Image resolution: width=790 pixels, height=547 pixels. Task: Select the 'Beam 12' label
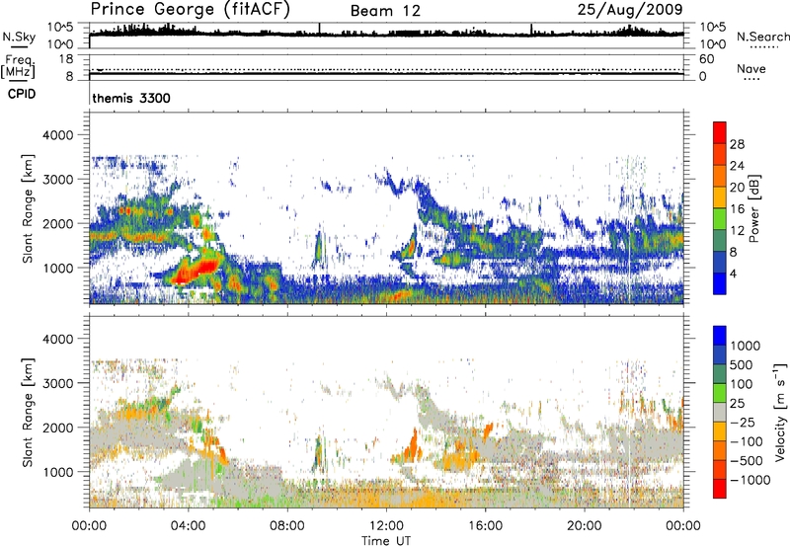pos(385,11)
